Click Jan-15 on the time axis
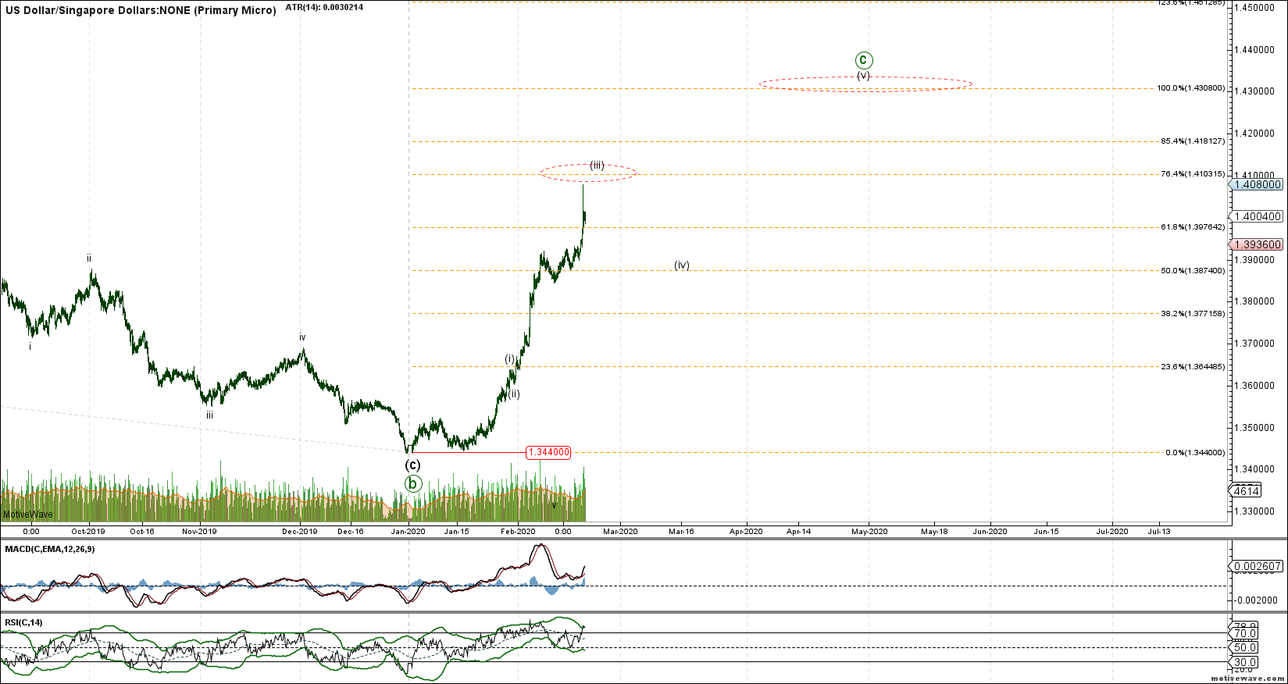The width and height of the screenshot is (1288, 684). coord(457,531)
